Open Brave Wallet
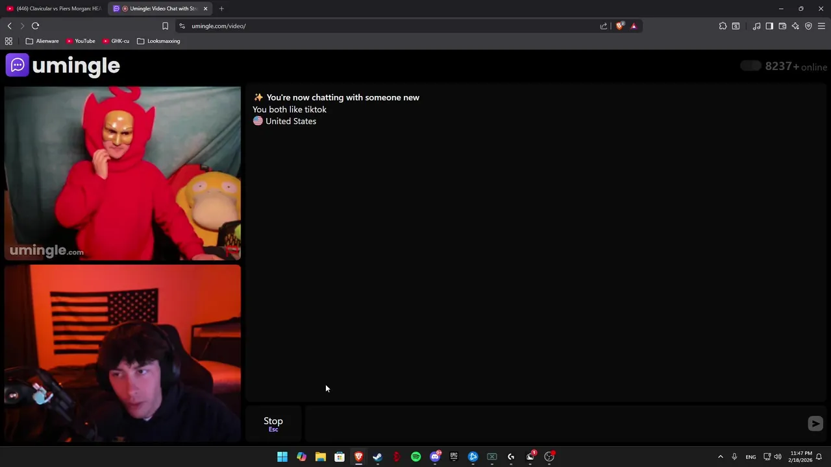Viewport: 831px width, 467px height. point(782,26)
